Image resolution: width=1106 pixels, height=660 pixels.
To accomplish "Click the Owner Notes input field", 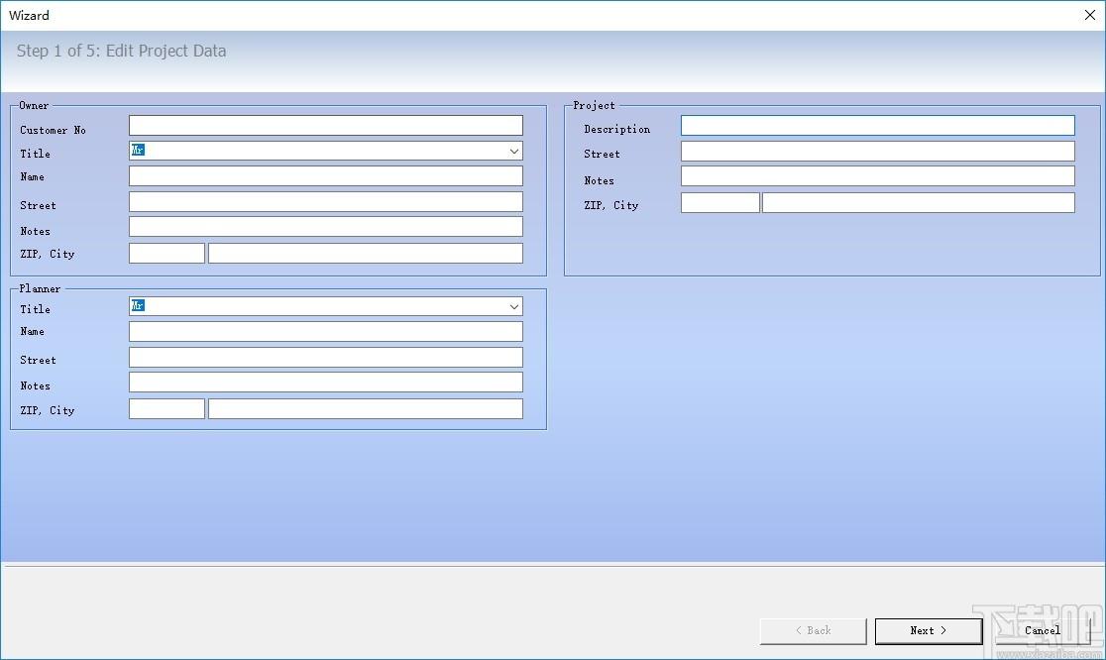I will pyautogui.click(x=326, y=226).
